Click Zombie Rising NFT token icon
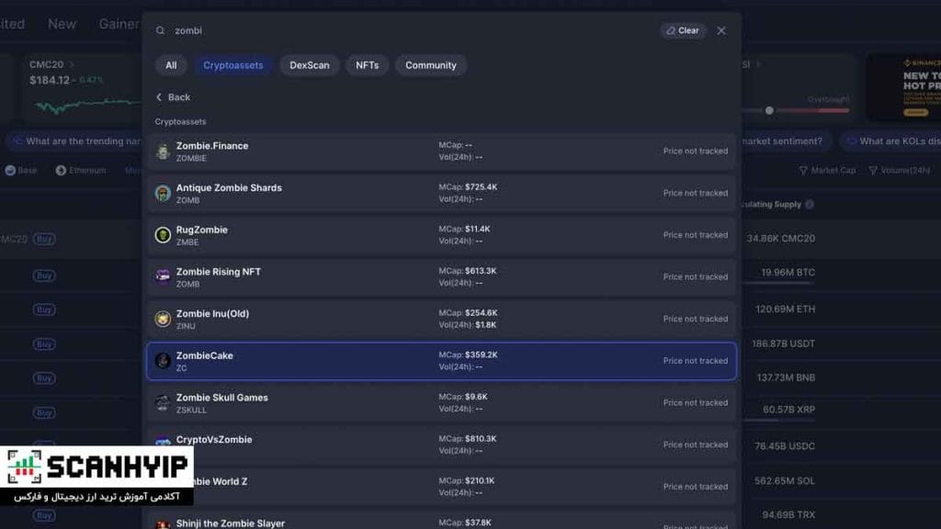Image resolution: width=941 pixels, height=529 pixels. [x=163, y=277]
